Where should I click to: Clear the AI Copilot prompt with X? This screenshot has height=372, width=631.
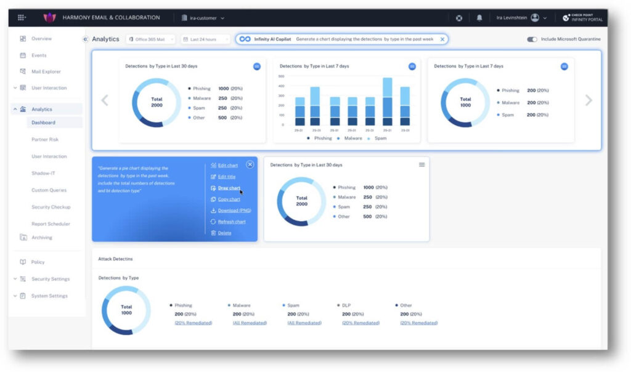pyautogui.click(x=442, y=39)
